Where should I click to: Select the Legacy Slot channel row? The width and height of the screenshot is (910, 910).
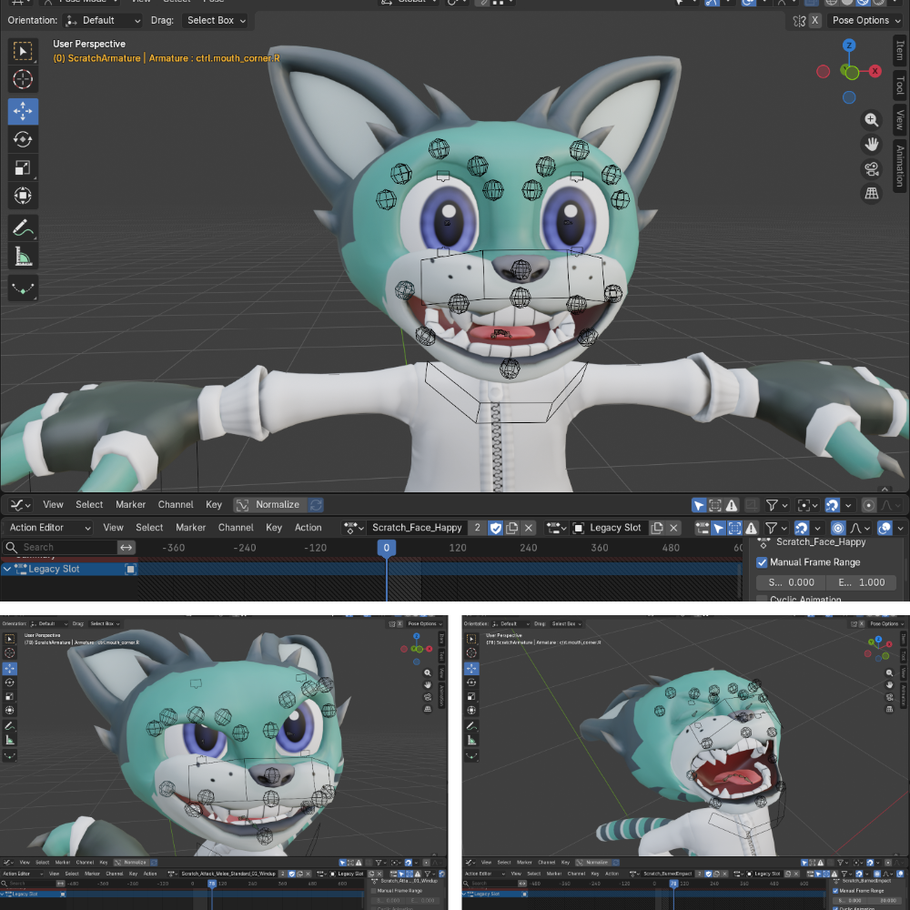(70, 570)
